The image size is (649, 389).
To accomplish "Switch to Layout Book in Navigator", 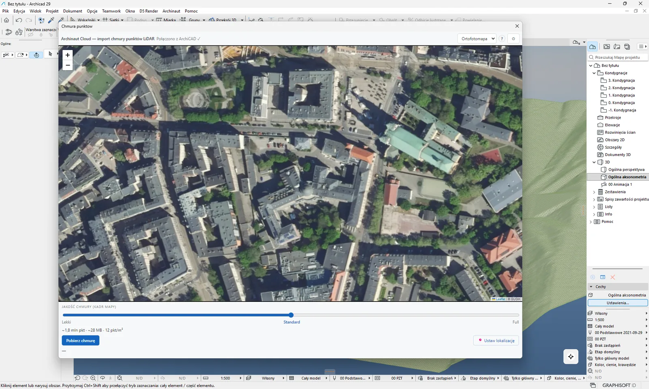I will point(617,47).
